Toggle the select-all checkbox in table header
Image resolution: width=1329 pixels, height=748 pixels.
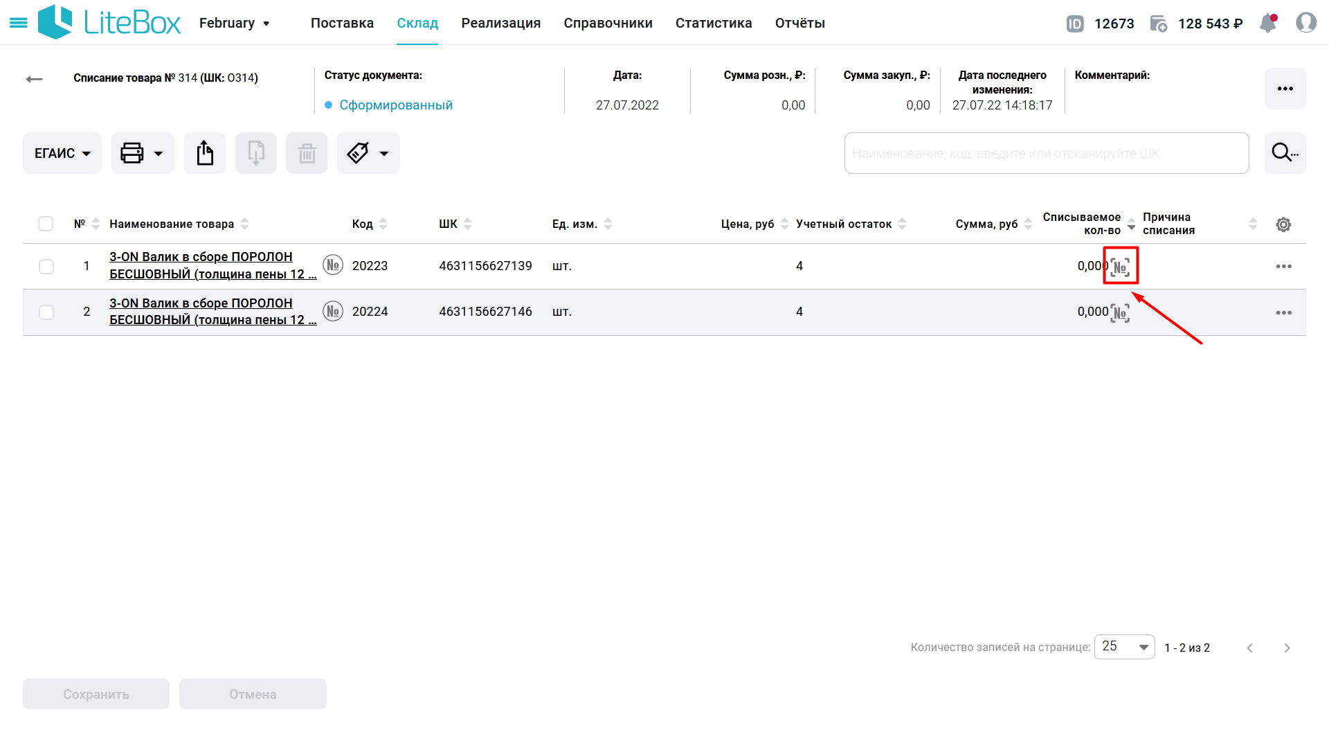[46, 224]
